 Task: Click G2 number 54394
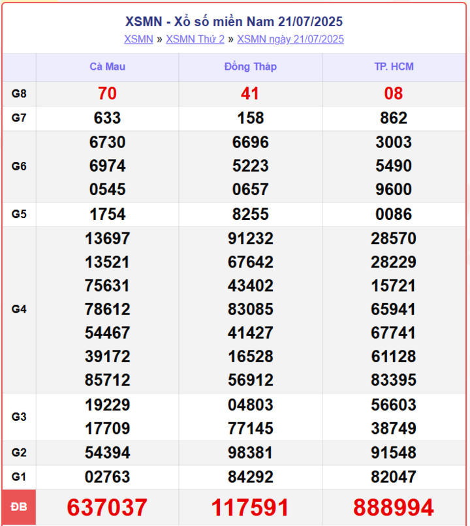(x=107, y=453)
